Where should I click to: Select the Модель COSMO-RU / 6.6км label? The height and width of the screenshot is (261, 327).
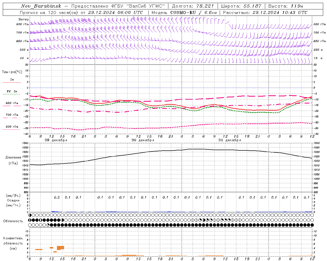(184, 12)
